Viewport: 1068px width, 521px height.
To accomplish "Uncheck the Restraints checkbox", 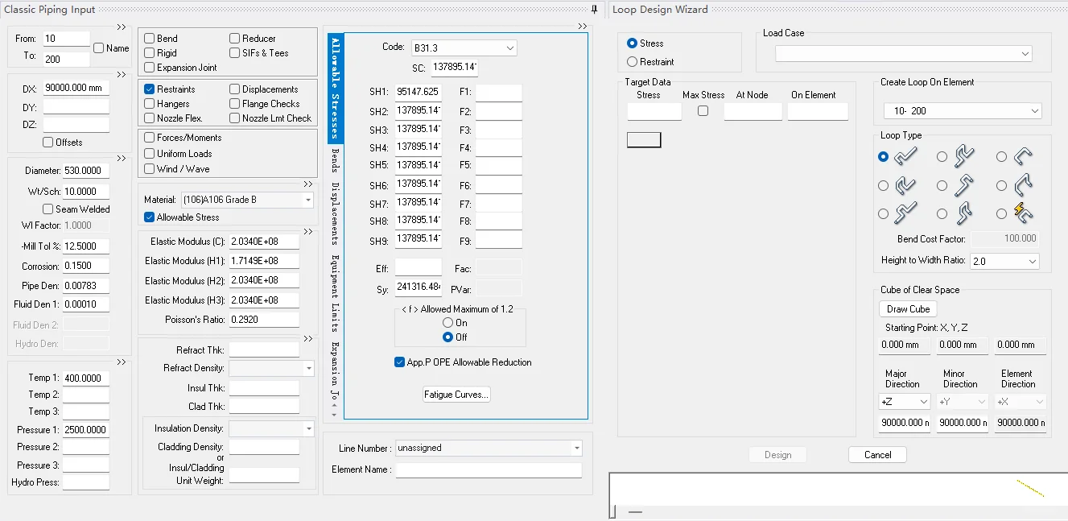I will (150, 89).
